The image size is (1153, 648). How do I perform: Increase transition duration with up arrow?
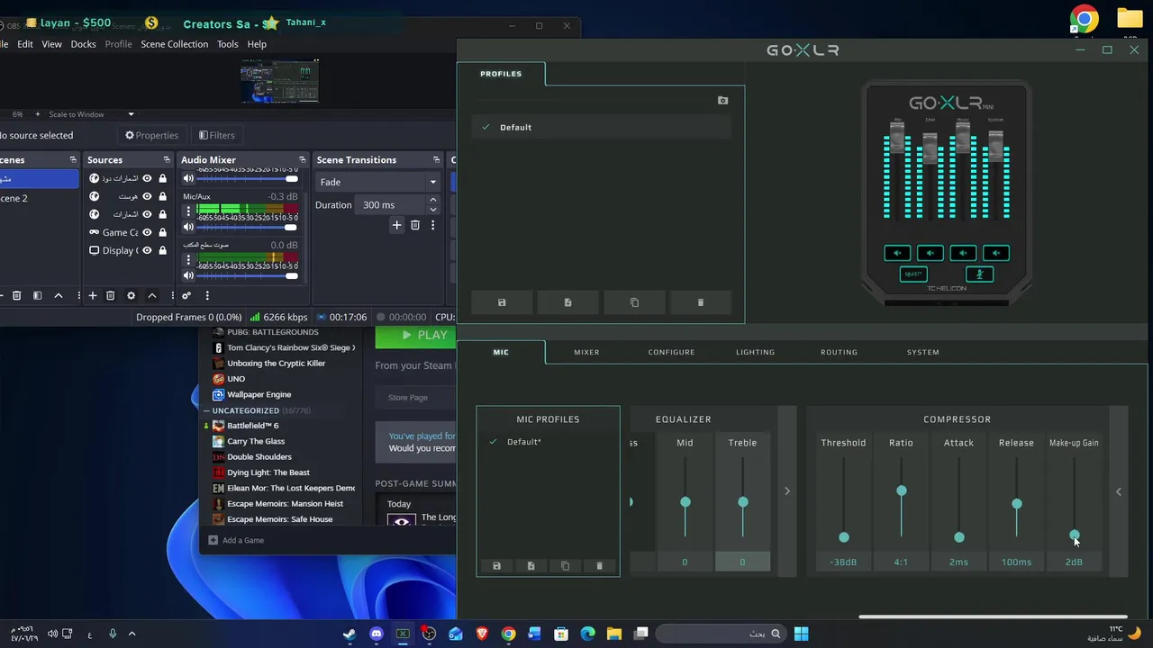pyautogui.click(x=432, y=200)
